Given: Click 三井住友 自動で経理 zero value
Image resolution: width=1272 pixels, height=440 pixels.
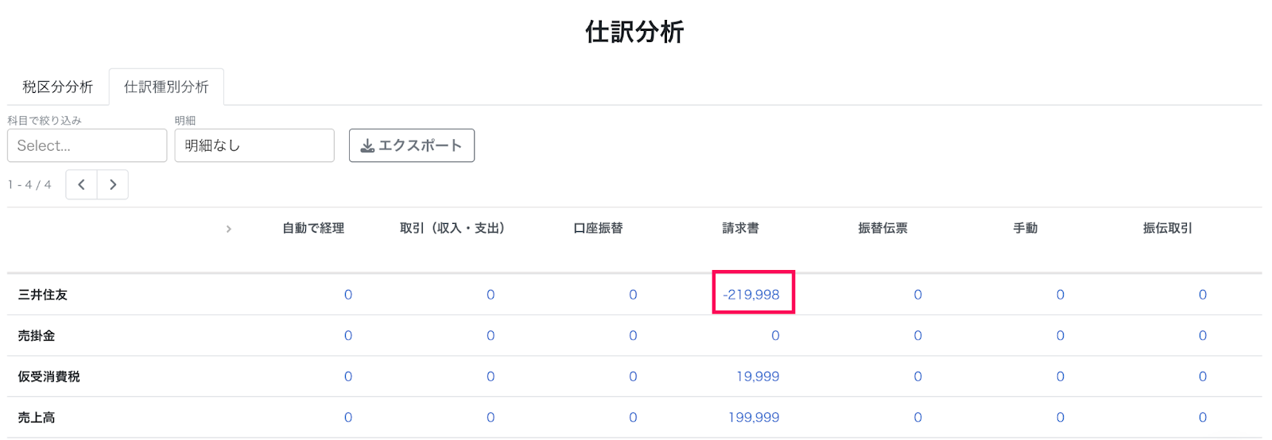Looking at the screenshot, I should tap(348, 295).
